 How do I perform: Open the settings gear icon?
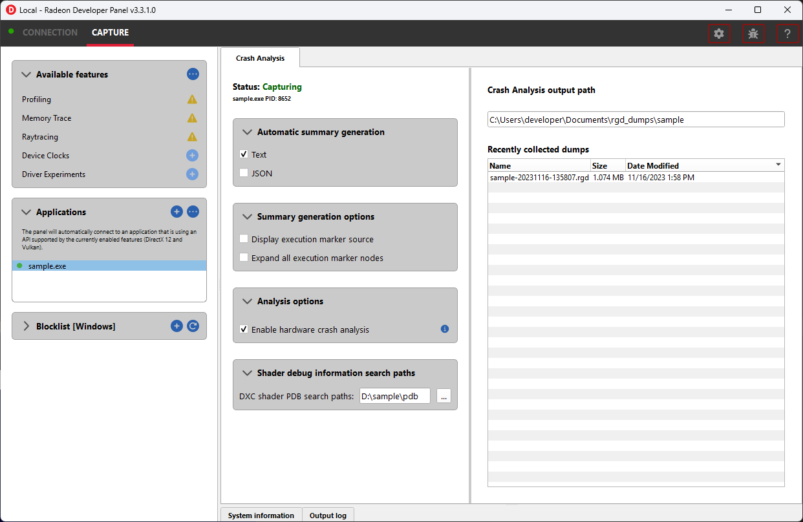pyautogui.click(x=719, y=34)
